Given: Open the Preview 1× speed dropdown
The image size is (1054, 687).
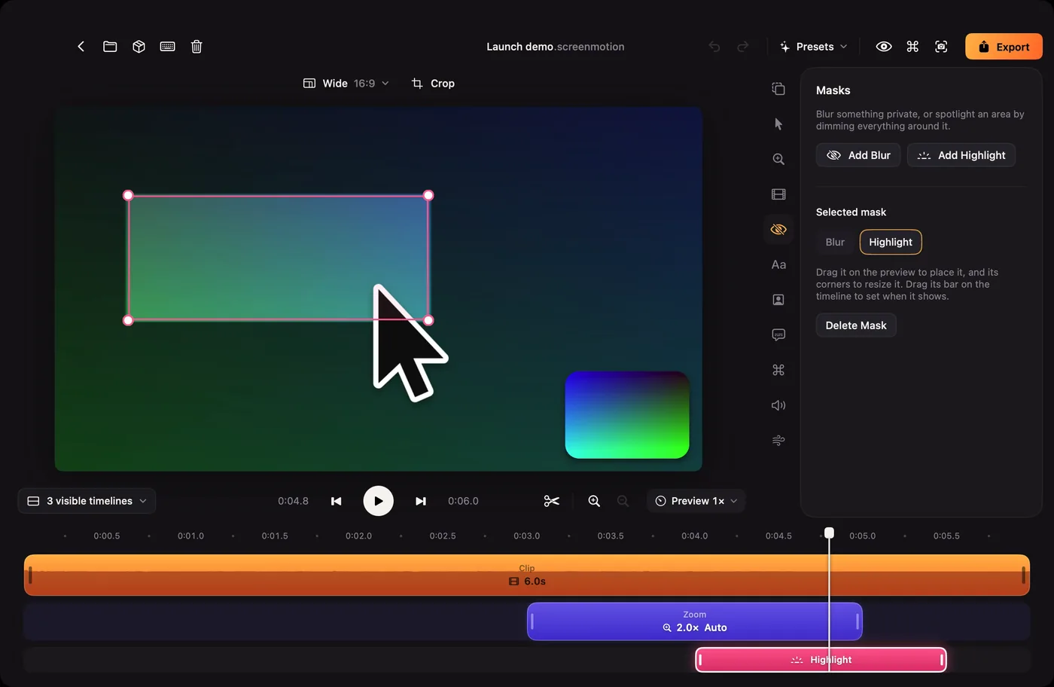Looking at the screenshot, I should [x=696, y=501].
